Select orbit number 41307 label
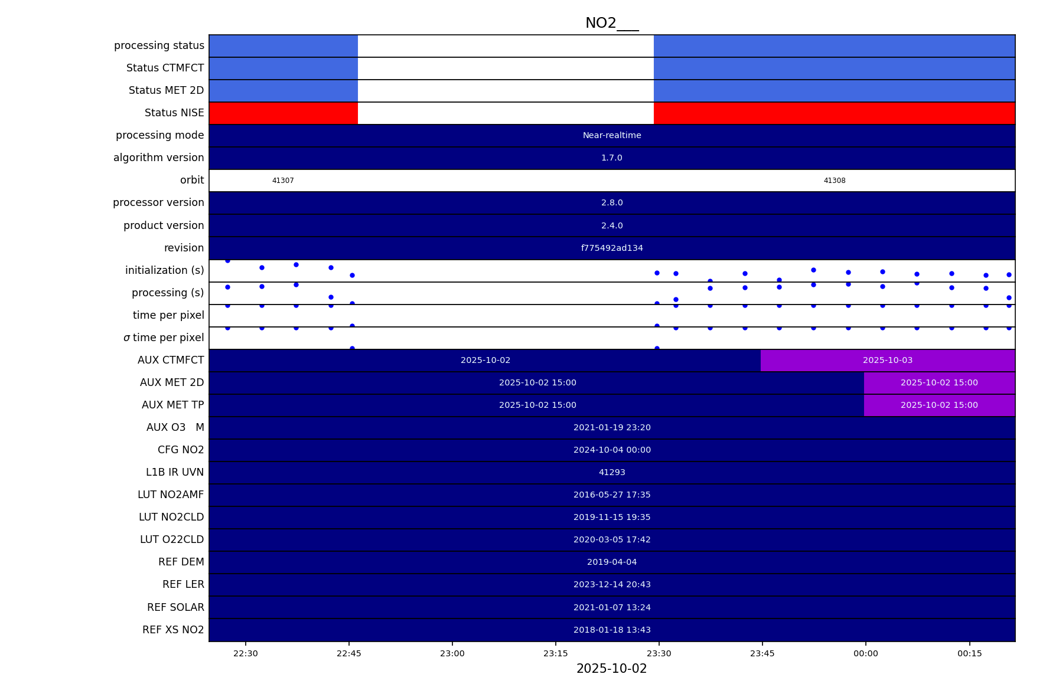The height and width of the screenshot is (697, 1046). pyautogui.click(x=283, y=181)
